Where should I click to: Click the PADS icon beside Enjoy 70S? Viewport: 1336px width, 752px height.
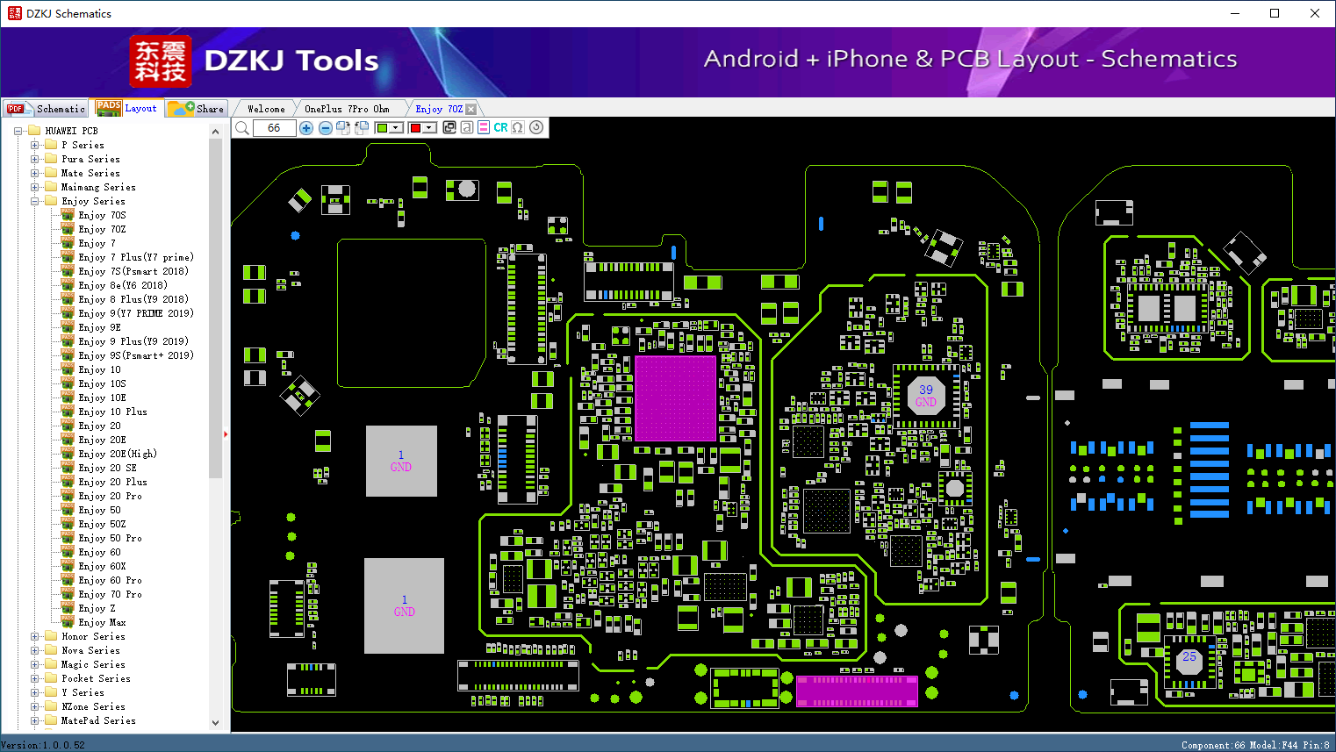click(x=68, y=214)
